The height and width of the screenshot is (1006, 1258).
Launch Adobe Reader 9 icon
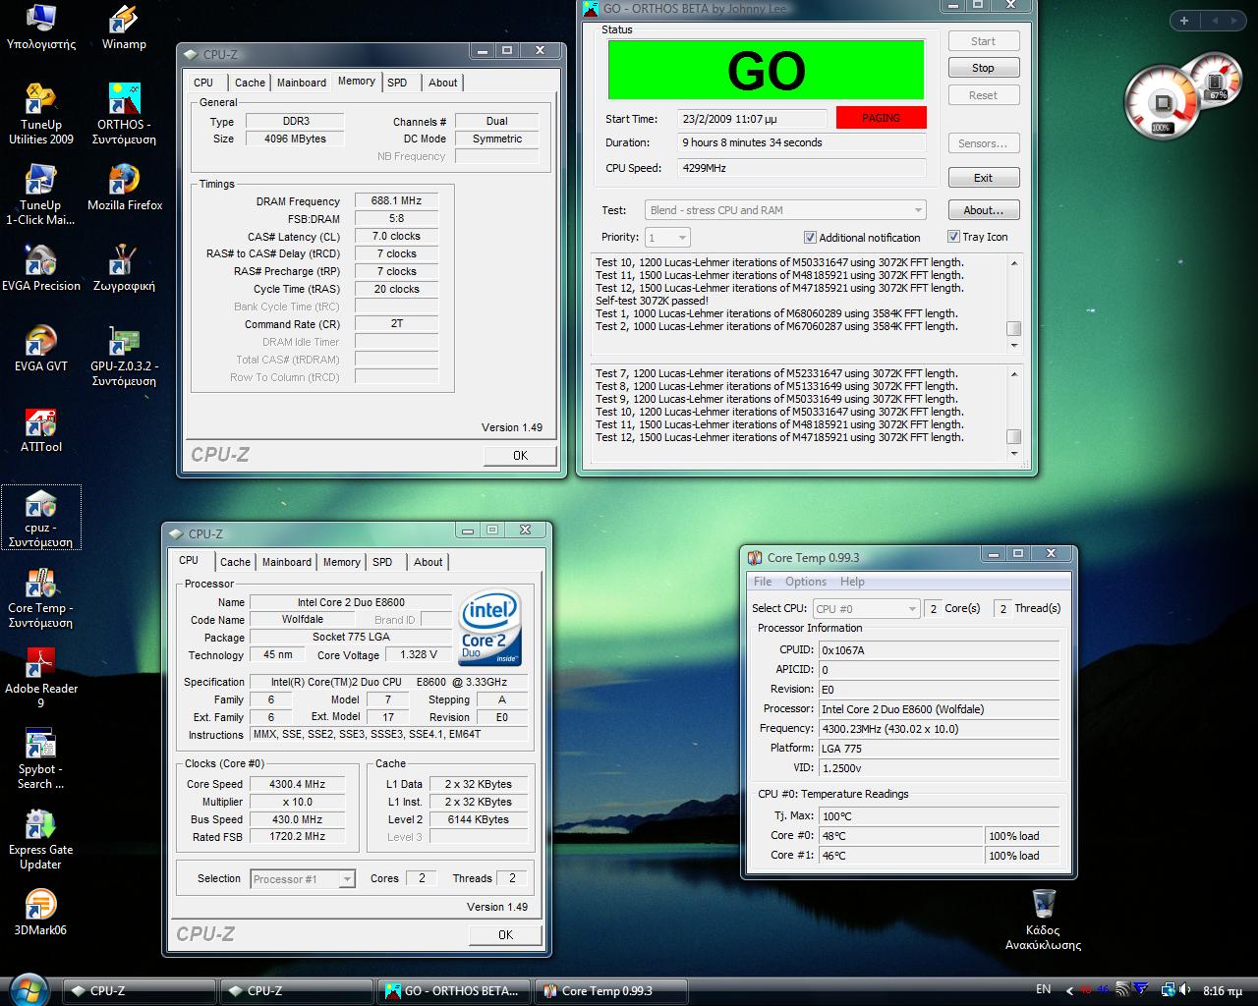40,679
